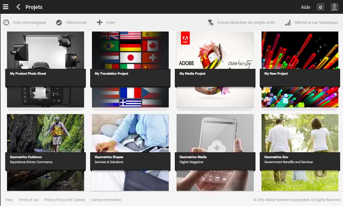
Task: Open the hamburger navigation menu
Action: [x=5, y=7]
